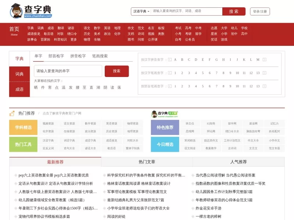This screenshot has width=294, height=220.
Task: Click the 特色推荐 purple category block
Action: pos(165,127)
